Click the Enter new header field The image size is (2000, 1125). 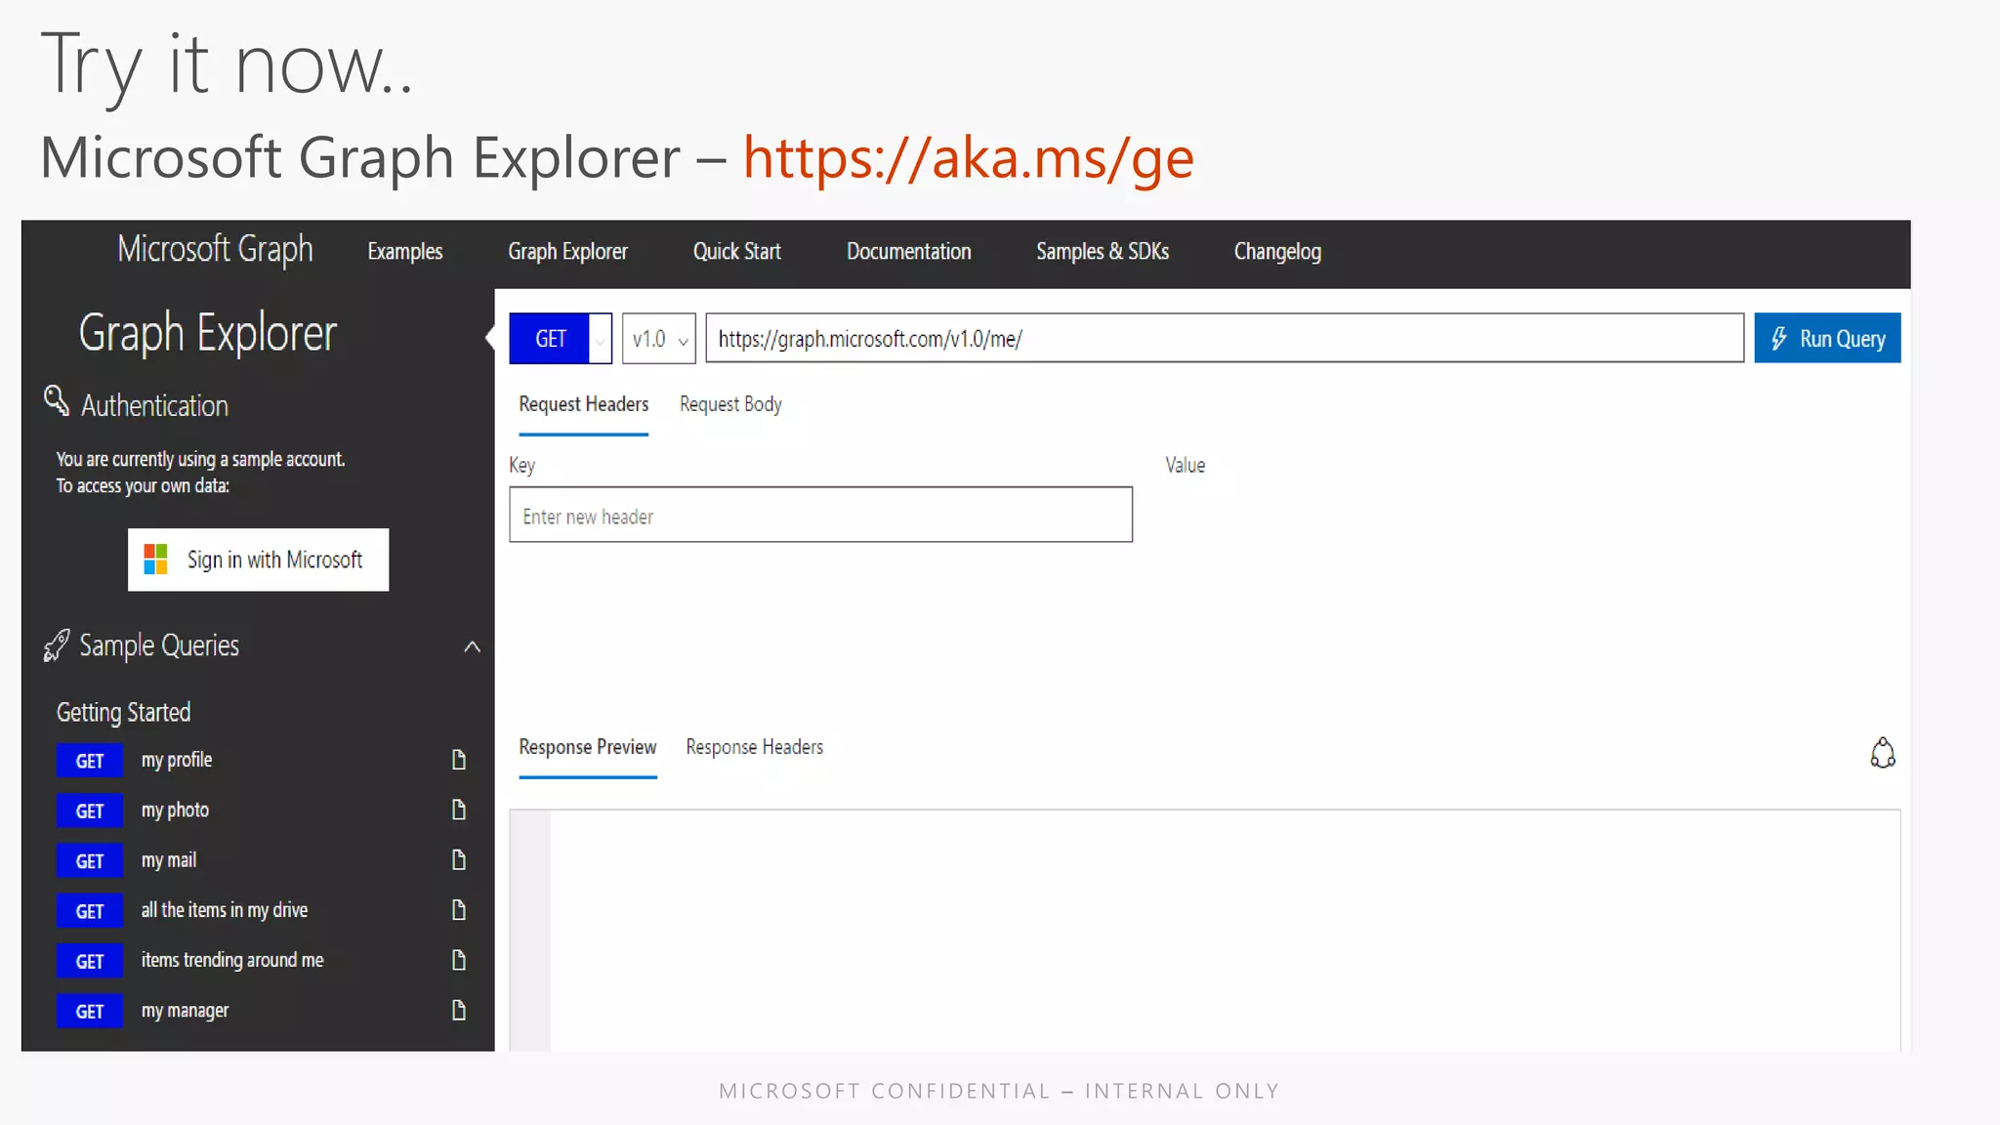pyautogui.click(x=820, y=516)
